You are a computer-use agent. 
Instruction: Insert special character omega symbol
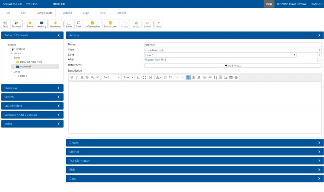[215, 77]
